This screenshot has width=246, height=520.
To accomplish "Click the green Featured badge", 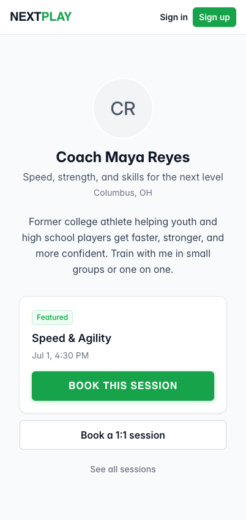I will tap(53, 318).
